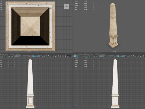Viewport: 145px width, 109px height.
Task: Toggle Wireframe on Shaded in bottom-right viewport
Action: pos(122,56)
